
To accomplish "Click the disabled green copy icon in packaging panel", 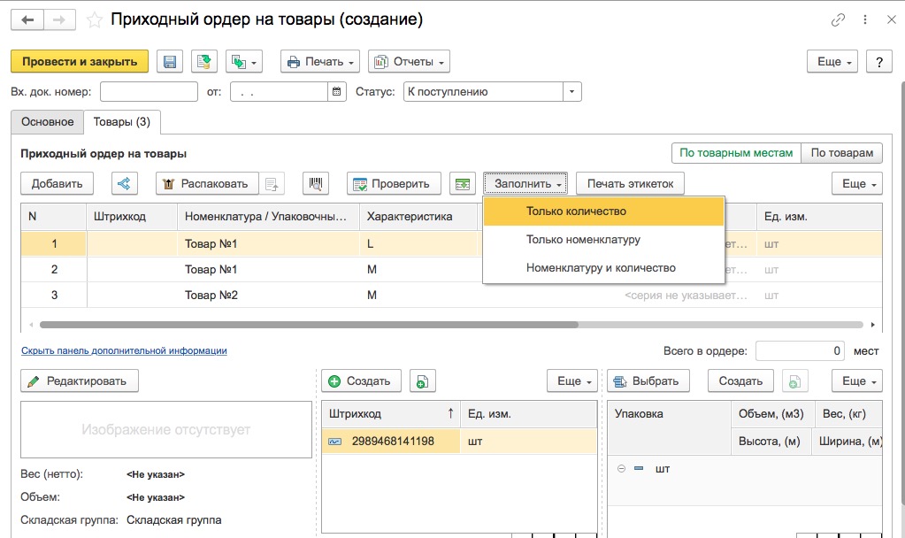I will coord(794,381).
